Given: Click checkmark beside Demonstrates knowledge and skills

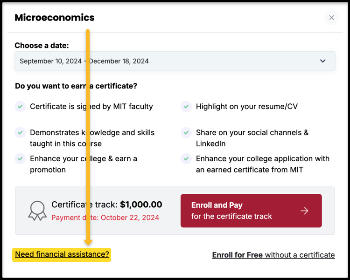Looking at the screenshot, I should coord(20,133).
